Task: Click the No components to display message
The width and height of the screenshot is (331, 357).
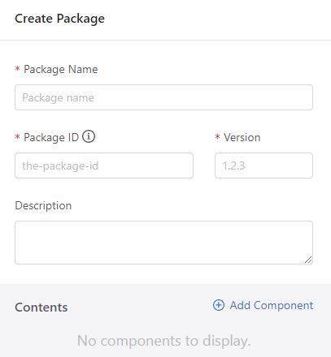Action: pos(164,341)
